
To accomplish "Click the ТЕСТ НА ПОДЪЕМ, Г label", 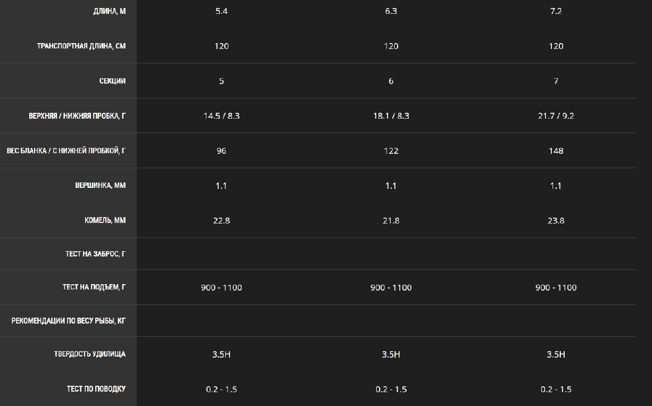I will tap(94, 287).
